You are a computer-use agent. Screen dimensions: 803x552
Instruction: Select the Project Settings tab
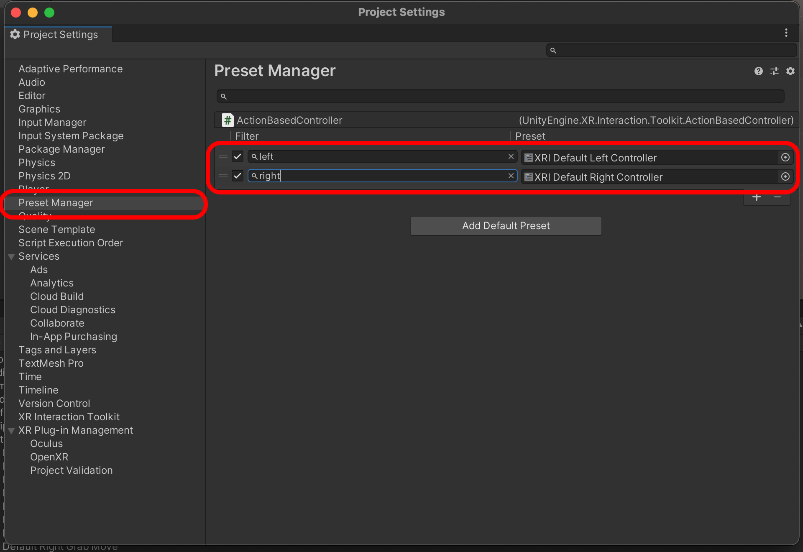(x=59, y=35)
